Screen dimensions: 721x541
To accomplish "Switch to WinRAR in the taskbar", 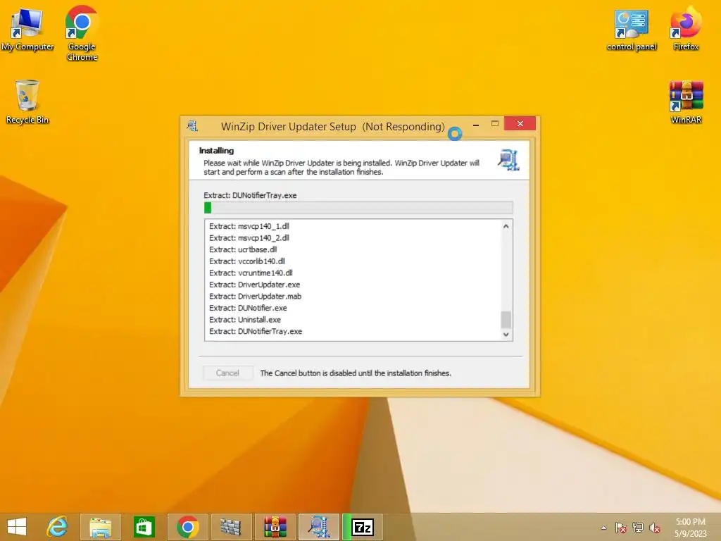I will (275, 527).
